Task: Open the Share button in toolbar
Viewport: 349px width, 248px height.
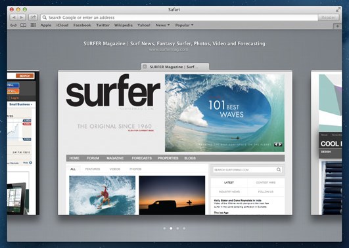Action: tap(33, 17)
